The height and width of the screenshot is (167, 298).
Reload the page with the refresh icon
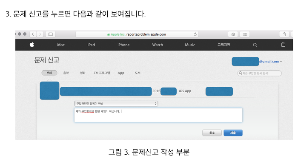tap(195, 34)
